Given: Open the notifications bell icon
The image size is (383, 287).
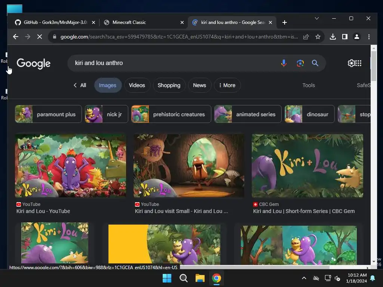Looking at the screenshot, I should pos(373,278).
